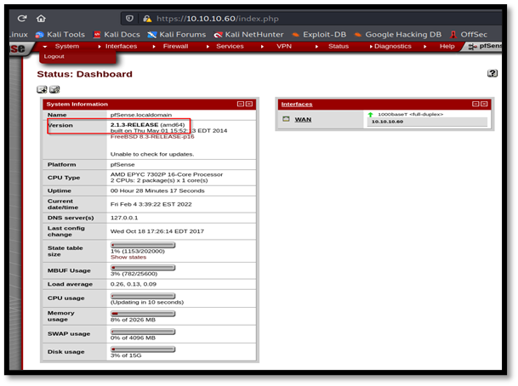
Task: Open the Firewall menu
Action: point(175,46)
